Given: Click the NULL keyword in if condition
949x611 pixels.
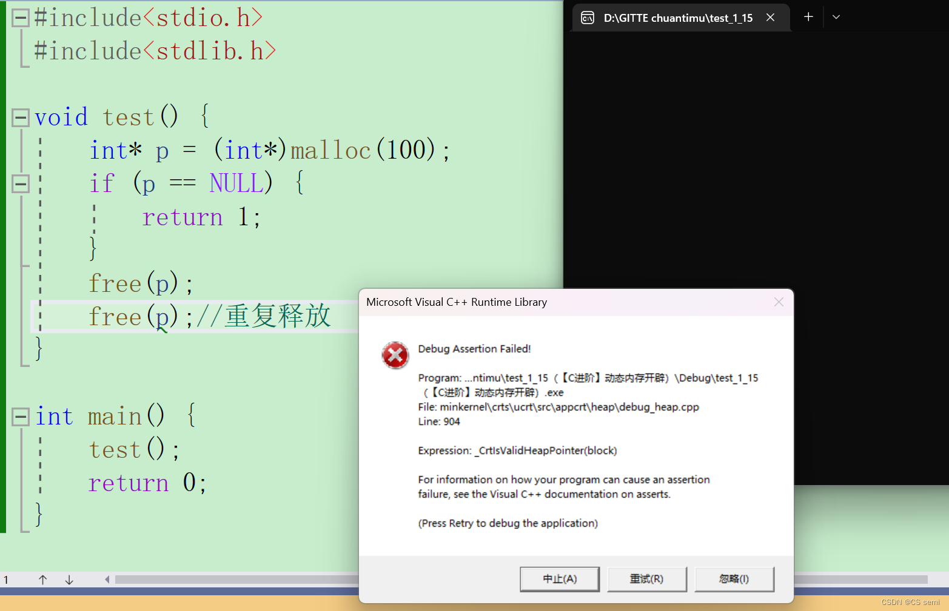Looking at the screenshot, I should [236, 183].
